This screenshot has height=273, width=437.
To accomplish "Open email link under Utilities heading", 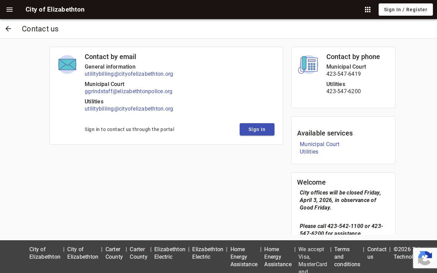I will [129, 109].
